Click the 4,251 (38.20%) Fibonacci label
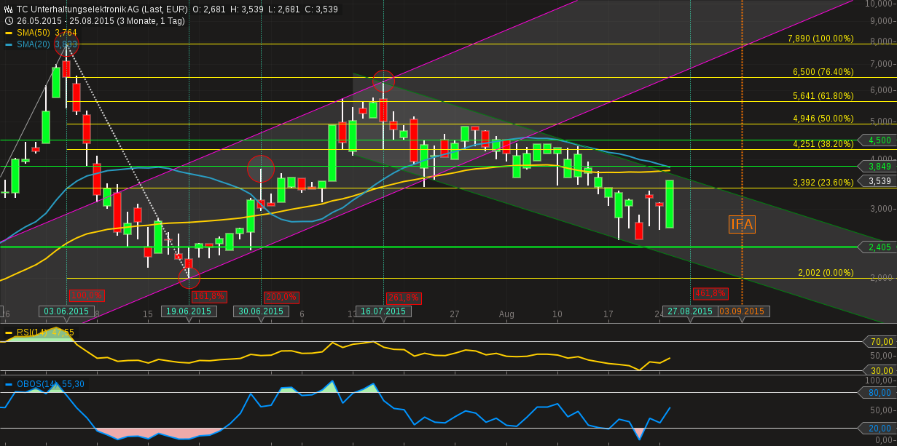The height and width of the screenshot is (446, 897). coord(823,144)
